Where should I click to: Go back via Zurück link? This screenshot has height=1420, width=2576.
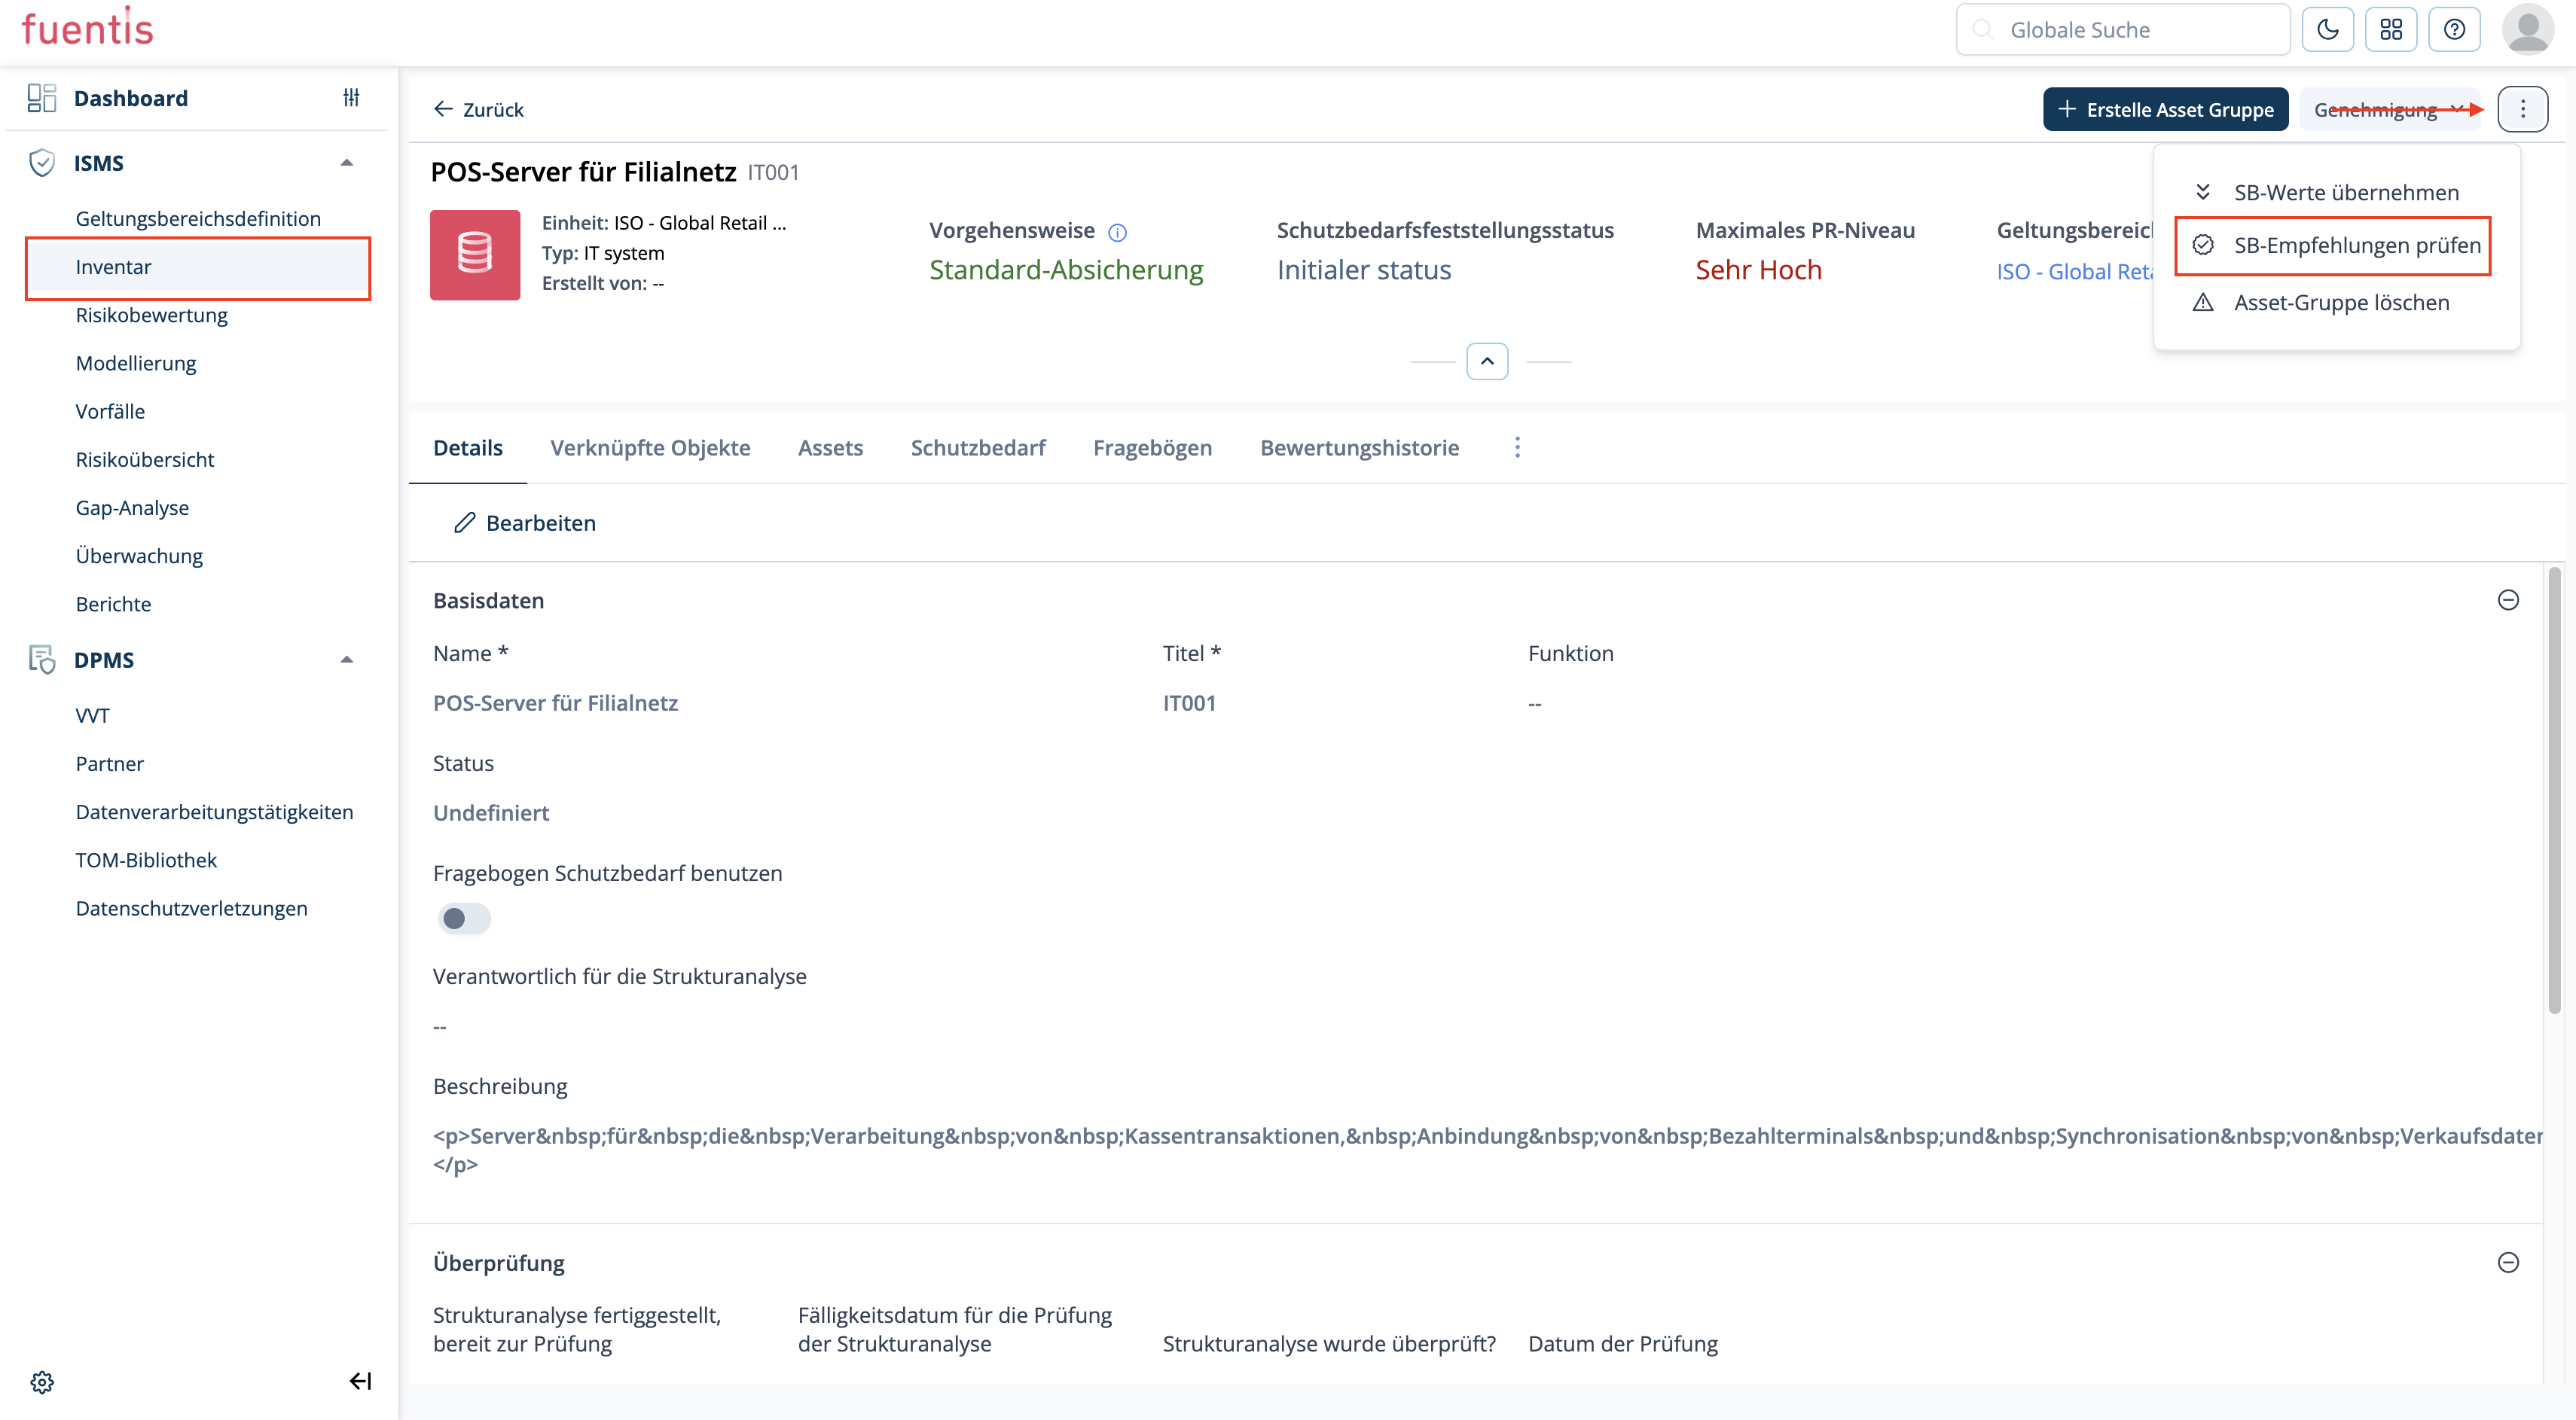[x=478, y=110]
